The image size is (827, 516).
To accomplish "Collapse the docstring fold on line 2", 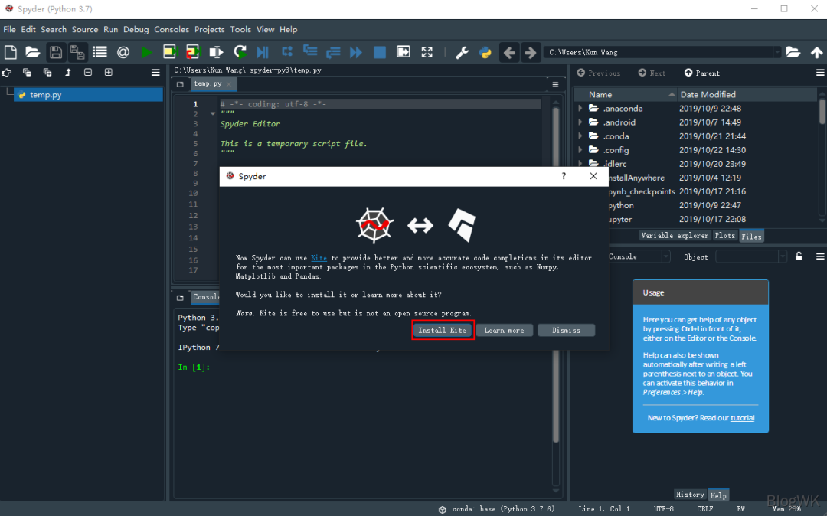I will click(x=213, y=114).
